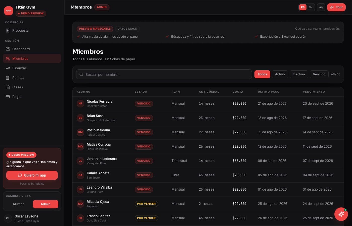Filter members by Inactivo
352x226 pixels.
point(299,74)
